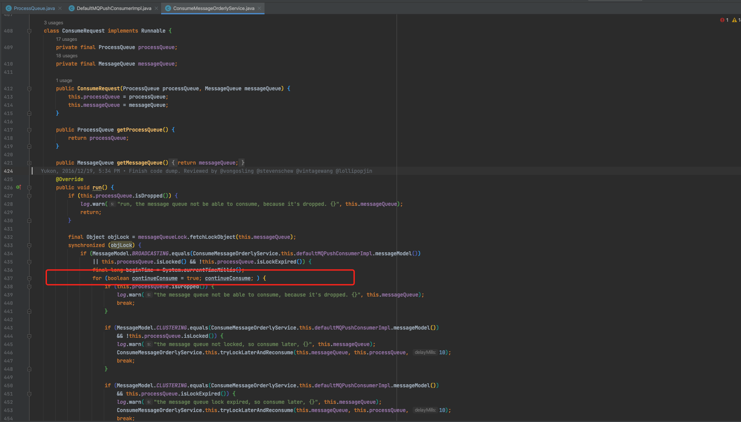Collapse the synchronized block at line 433

pos(29,245)
